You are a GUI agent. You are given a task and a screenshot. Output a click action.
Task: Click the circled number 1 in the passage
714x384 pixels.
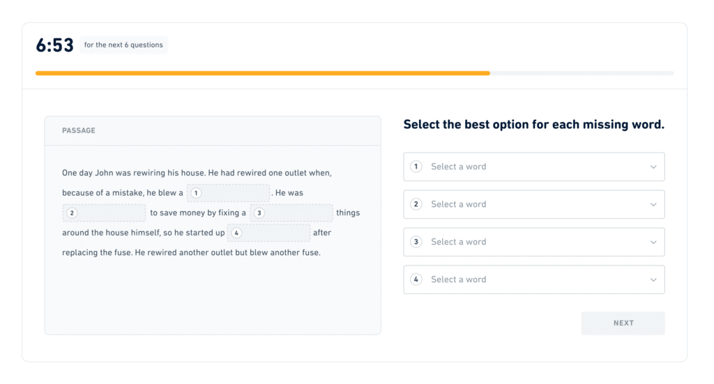tap(196, 193)
